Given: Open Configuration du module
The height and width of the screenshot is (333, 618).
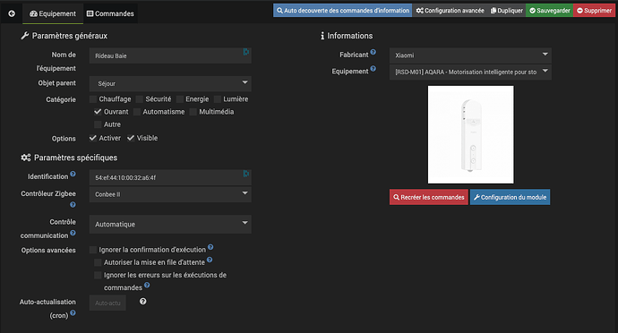Looking at the screenshot, I should pos(510,197).
